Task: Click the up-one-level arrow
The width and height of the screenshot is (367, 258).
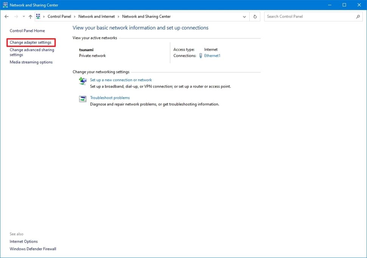Action: coord(30,16)
